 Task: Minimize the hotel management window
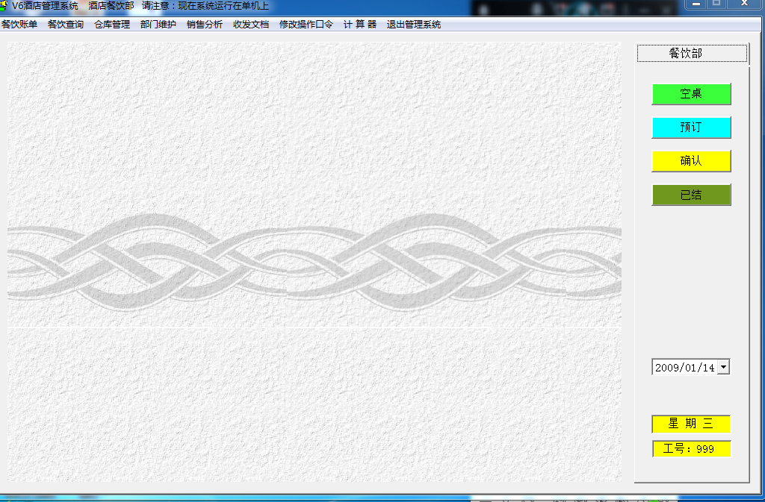pos(697,4)
